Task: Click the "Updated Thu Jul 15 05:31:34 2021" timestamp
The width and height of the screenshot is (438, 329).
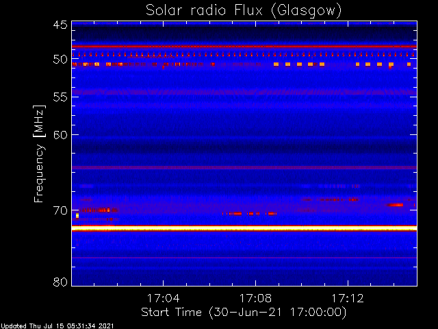Action: [x=57, y=326]
